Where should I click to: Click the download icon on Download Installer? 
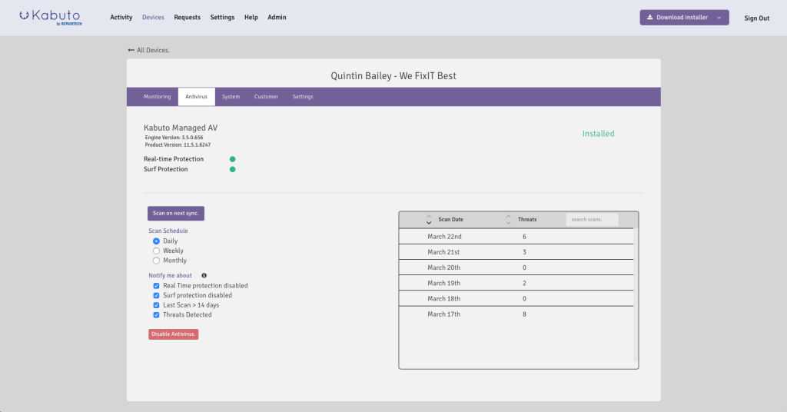pos(650,18)
